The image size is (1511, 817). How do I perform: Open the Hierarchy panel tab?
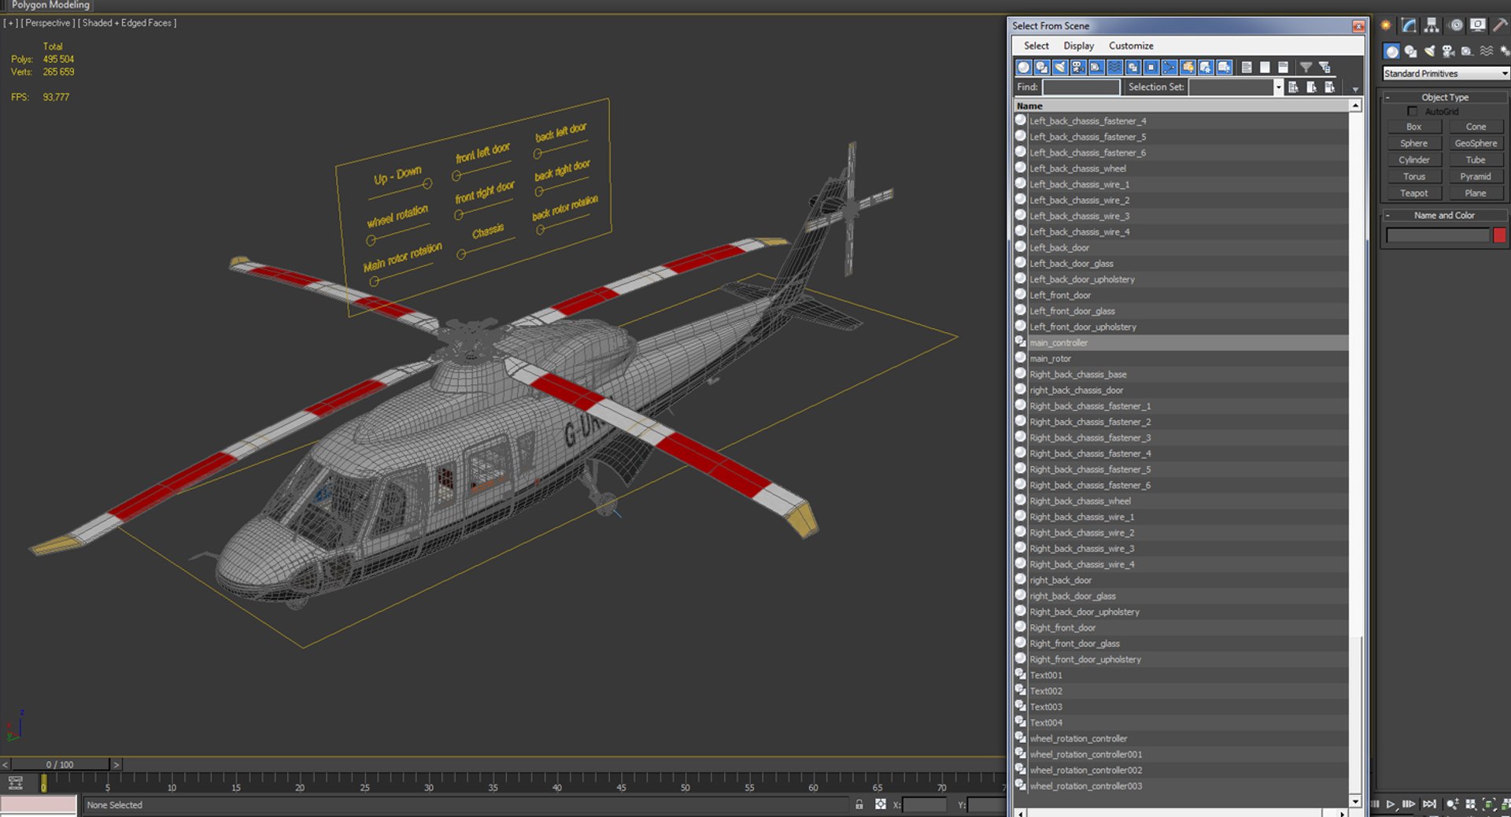click(1432, 25)
